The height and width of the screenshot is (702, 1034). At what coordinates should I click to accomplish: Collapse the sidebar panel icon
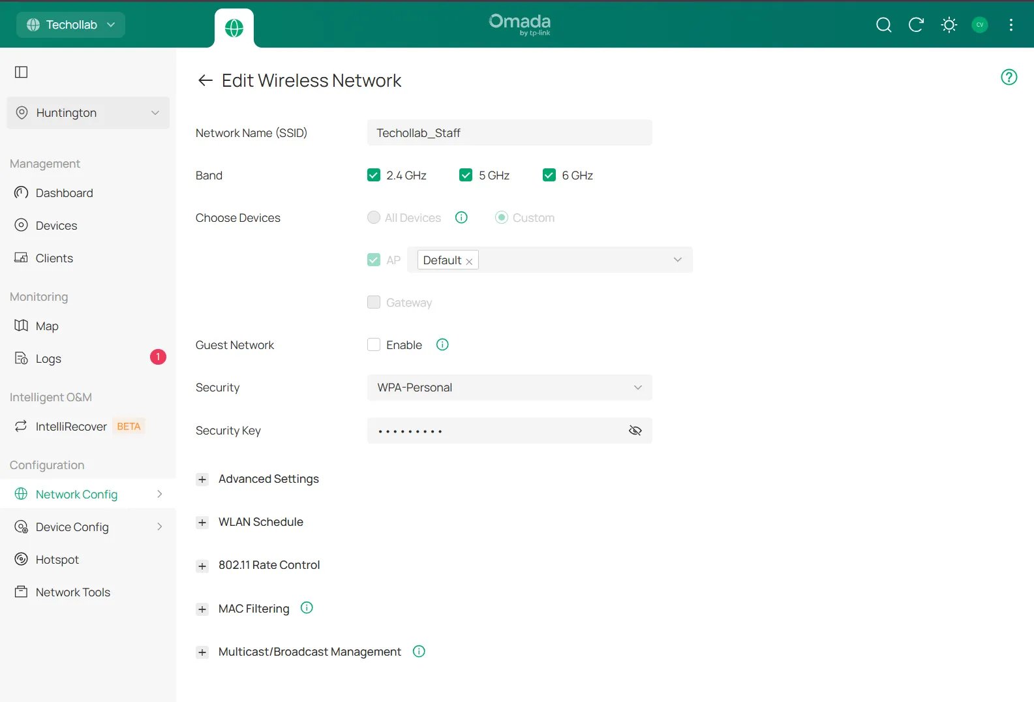click(x=22, y=72)
